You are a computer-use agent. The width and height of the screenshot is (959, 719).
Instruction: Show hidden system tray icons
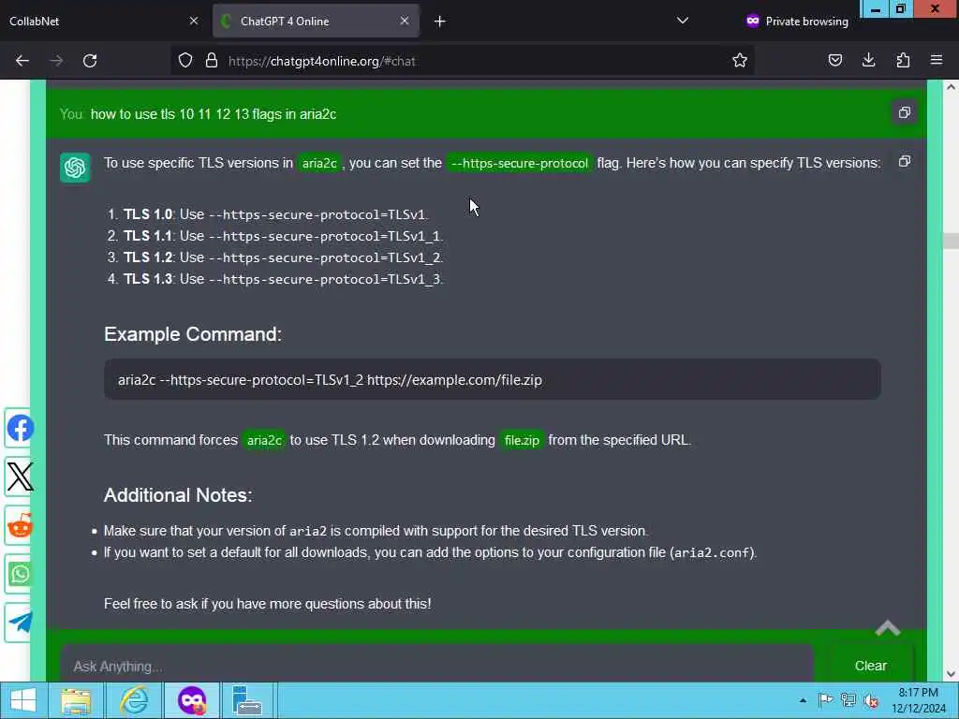coord(803,700)
